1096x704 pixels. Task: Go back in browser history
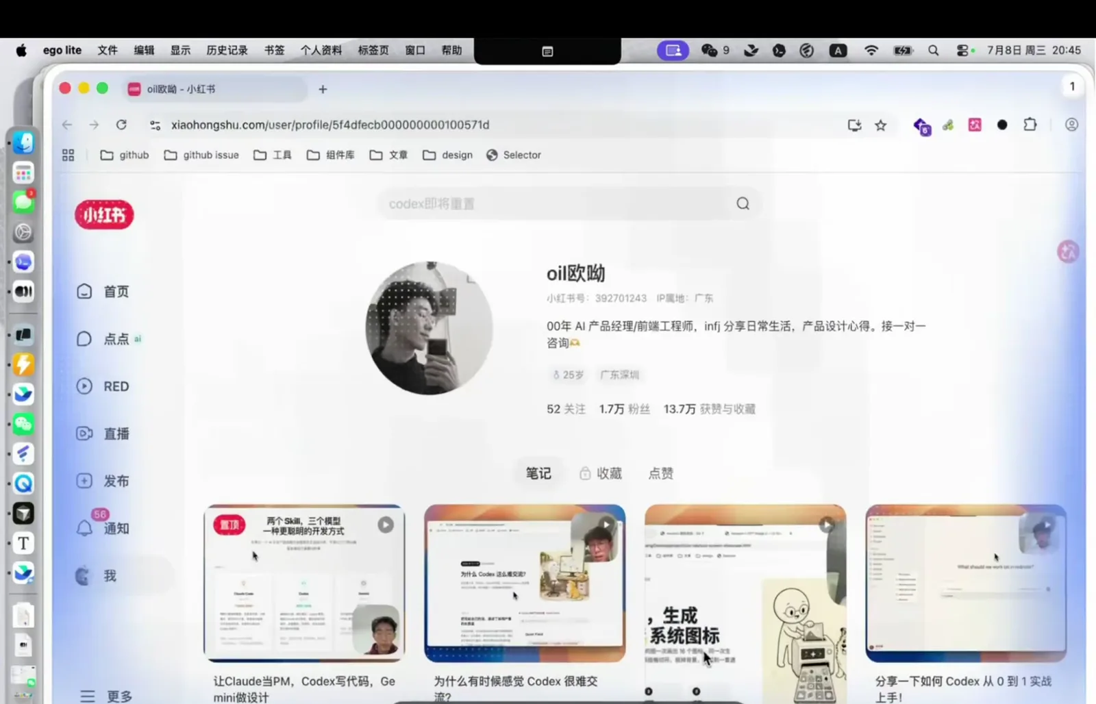tap(67, 125)
